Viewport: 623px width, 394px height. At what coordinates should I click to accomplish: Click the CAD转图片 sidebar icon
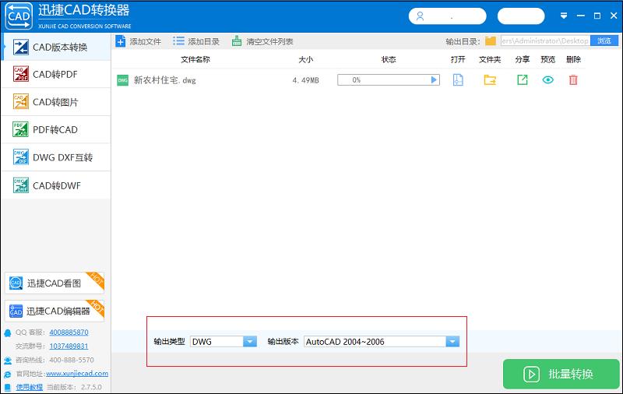click(x=21, y=102)
